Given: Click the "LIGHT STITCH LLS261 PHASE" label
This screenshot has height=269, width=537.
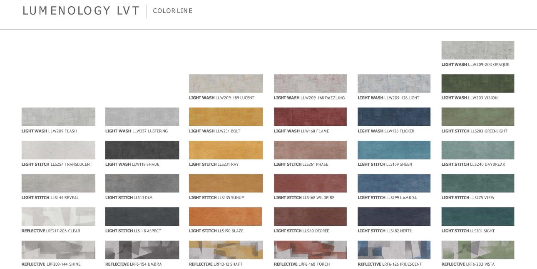Looking at the screenshot, I should pyautogui.click(x=301, y=164).
